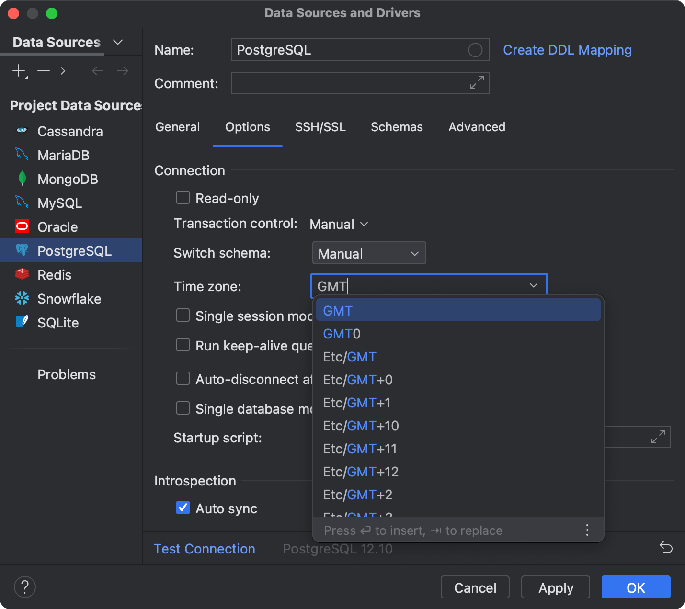The height and width of the screenshot is (609, 685).
Task: Enable Read-only connection mode
Action: click(183, 197)
